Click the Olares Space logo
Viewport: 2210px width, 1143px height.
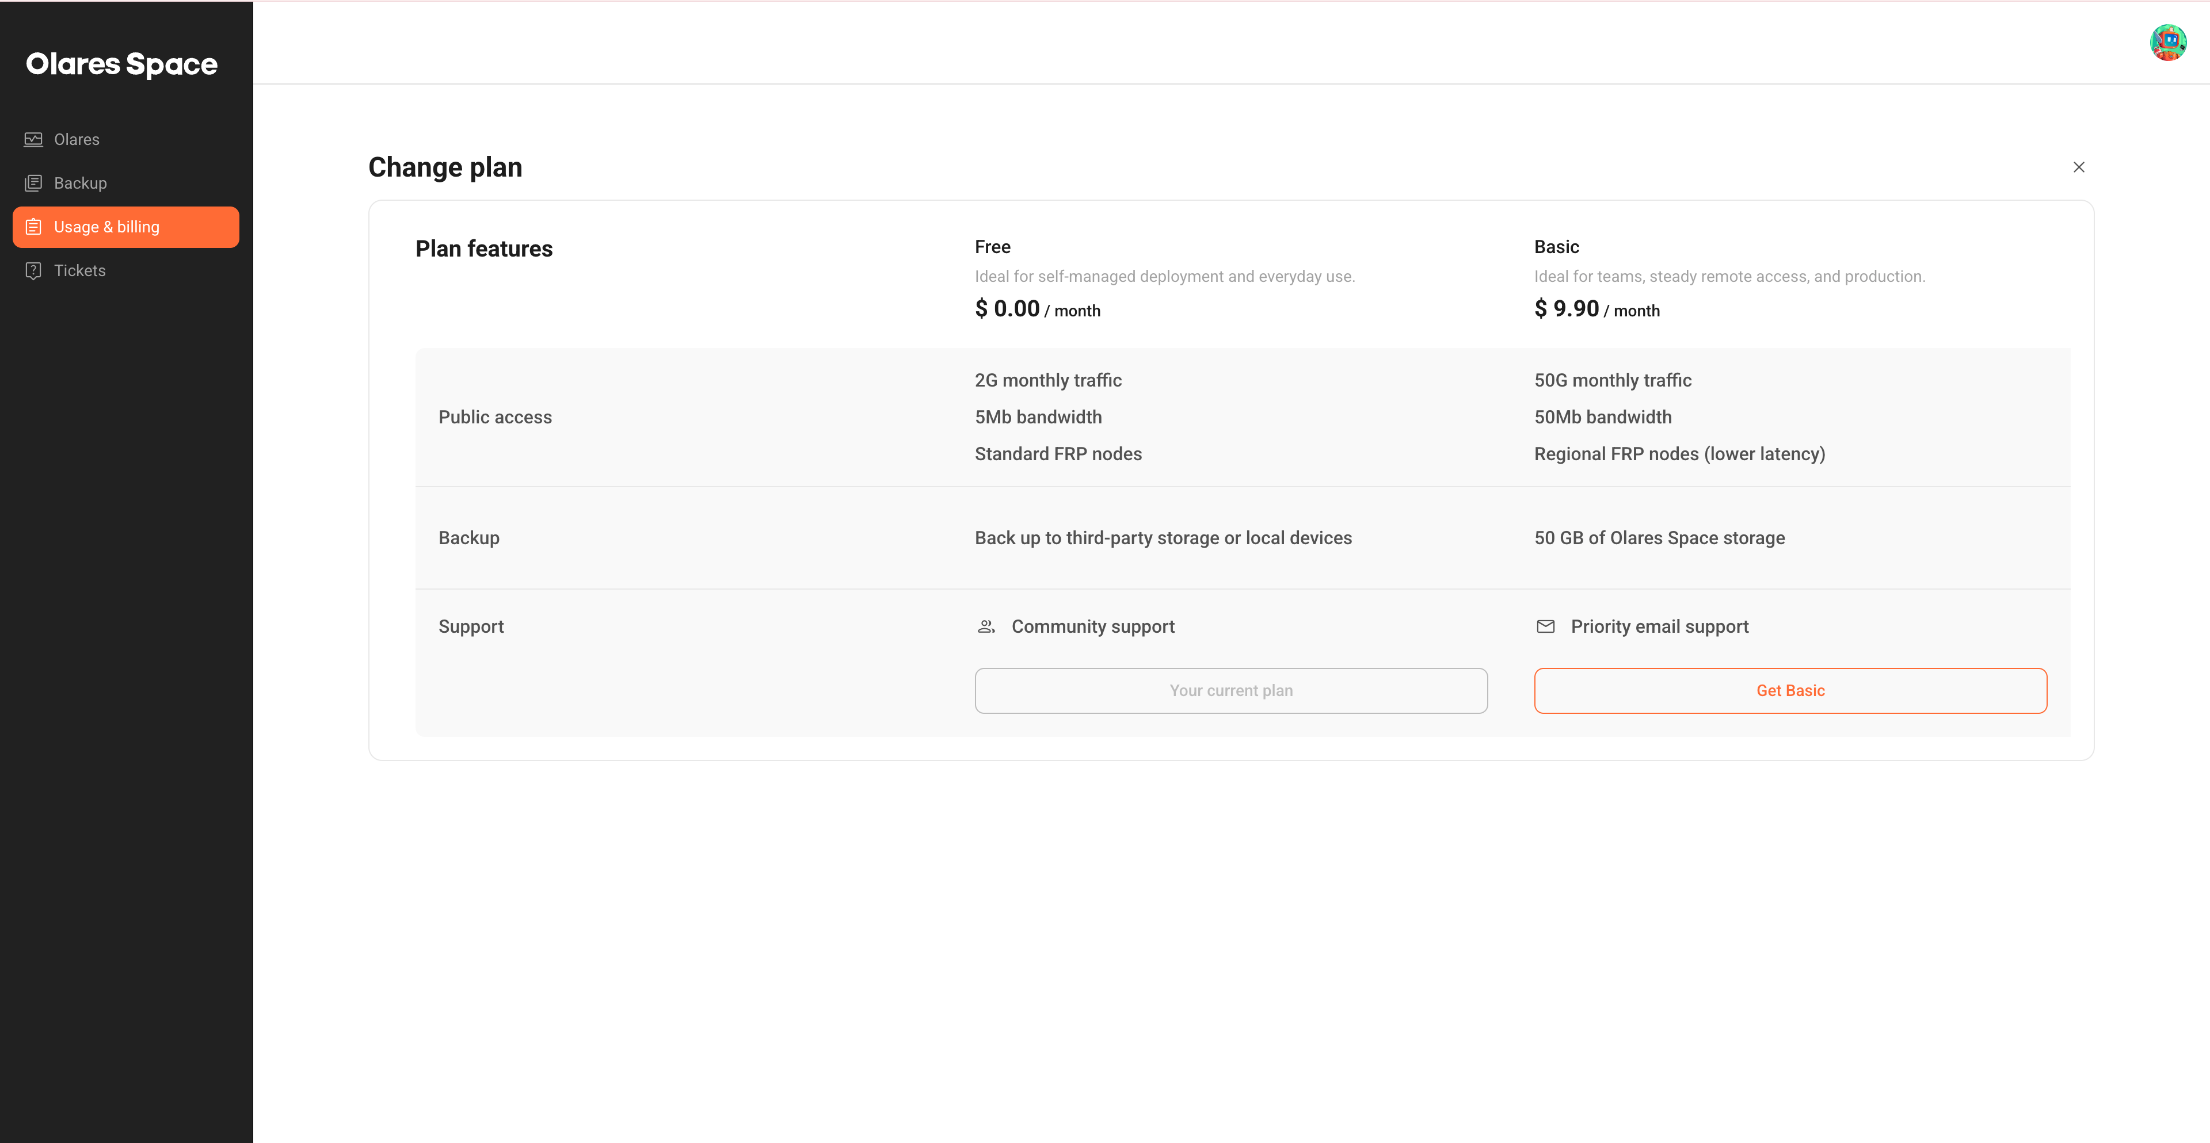click(122, 64)
